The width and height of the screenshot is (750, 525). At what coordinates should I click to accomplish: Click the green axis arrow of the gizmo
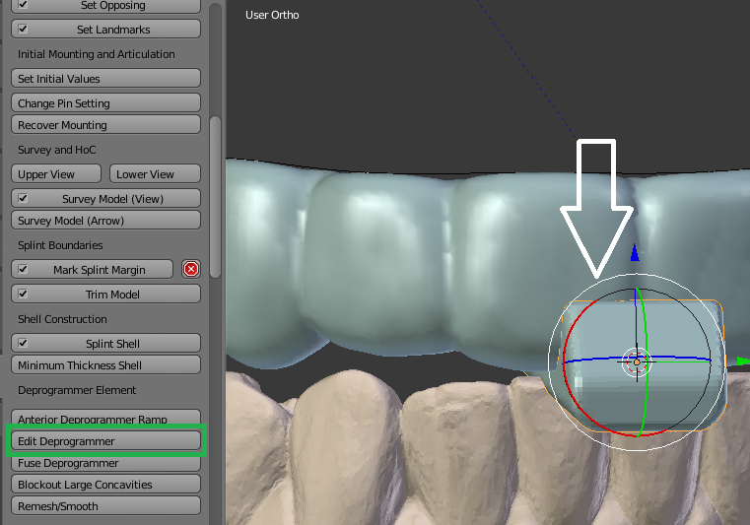[x=743, y=361]
